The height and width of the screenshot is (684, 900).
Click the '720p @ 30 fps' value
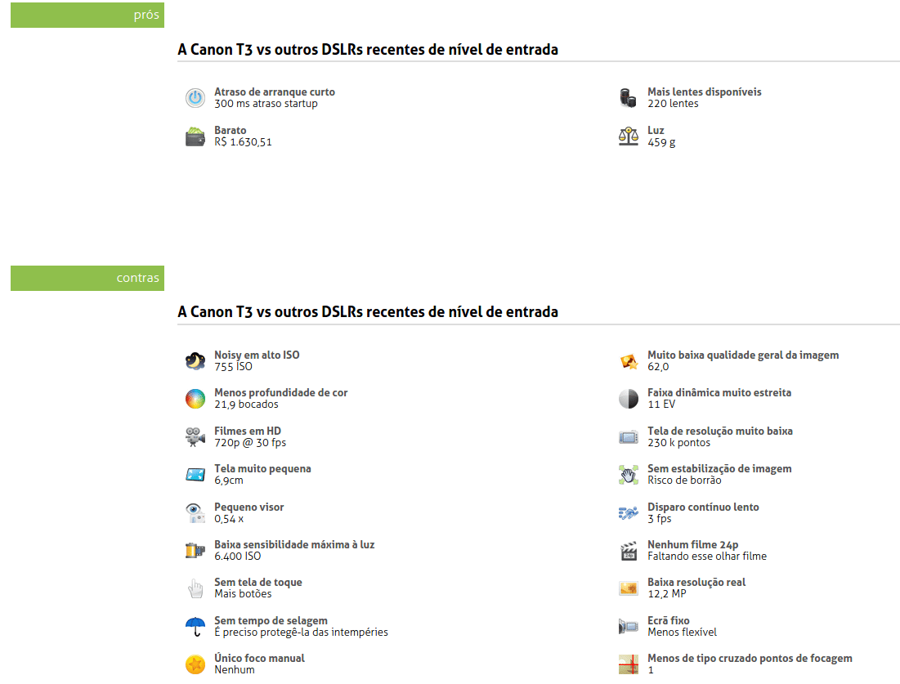point(249,443)
